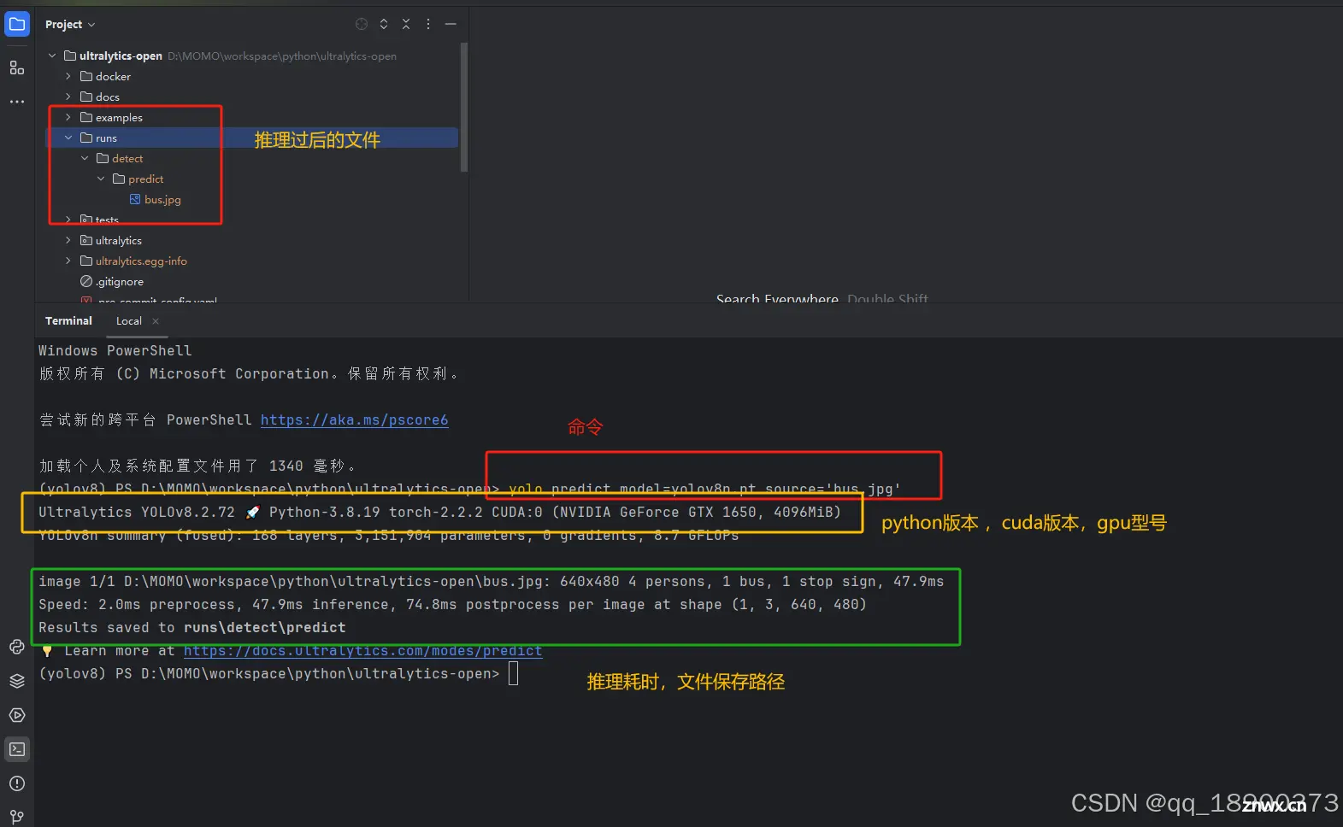Expand the docker folder
This screenshot has width=1343, height=827.
[x=68, y=76]
